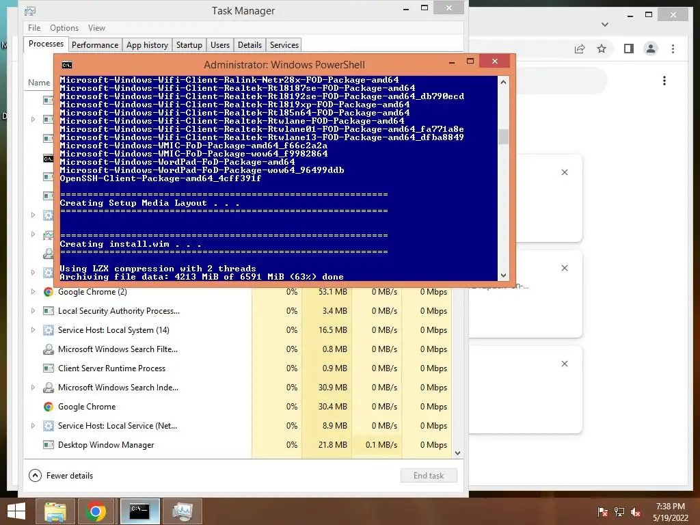
Task: Collapse to Fewer details
Action: pos(61,476)
